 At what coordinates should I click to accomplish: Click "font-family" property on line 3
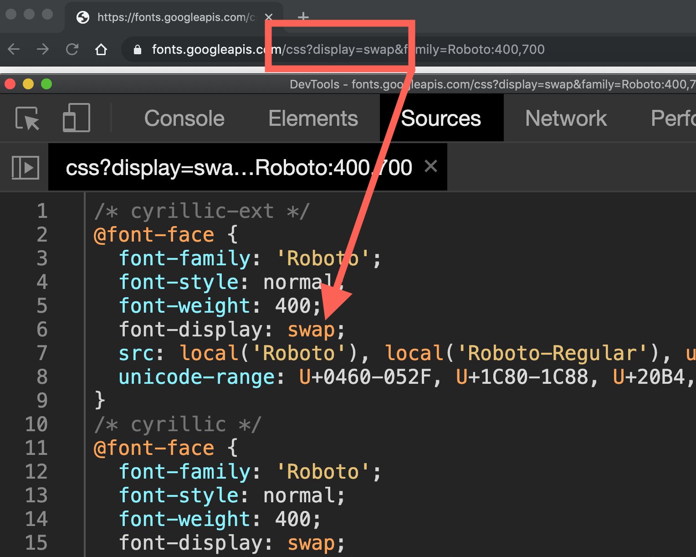[x=184, y=258]
